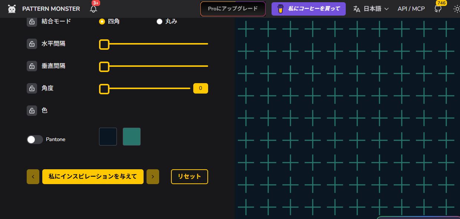Open the teal green color swatch
This screenshot has width=460, height=219.
coord(132,137)
